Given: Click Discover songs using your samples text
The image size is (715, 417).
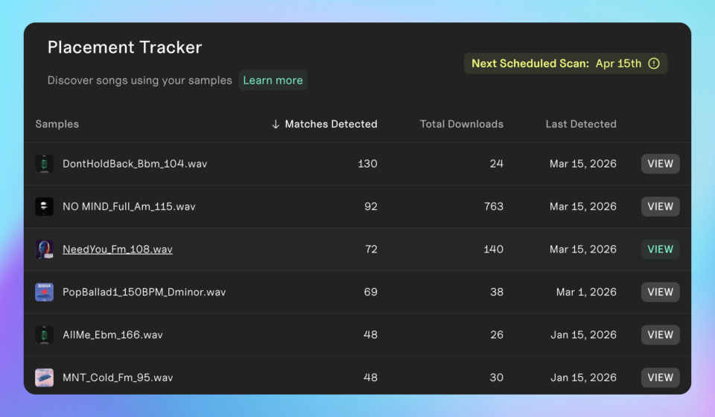Looking at the screenshot, I should (x=139, y=80).
